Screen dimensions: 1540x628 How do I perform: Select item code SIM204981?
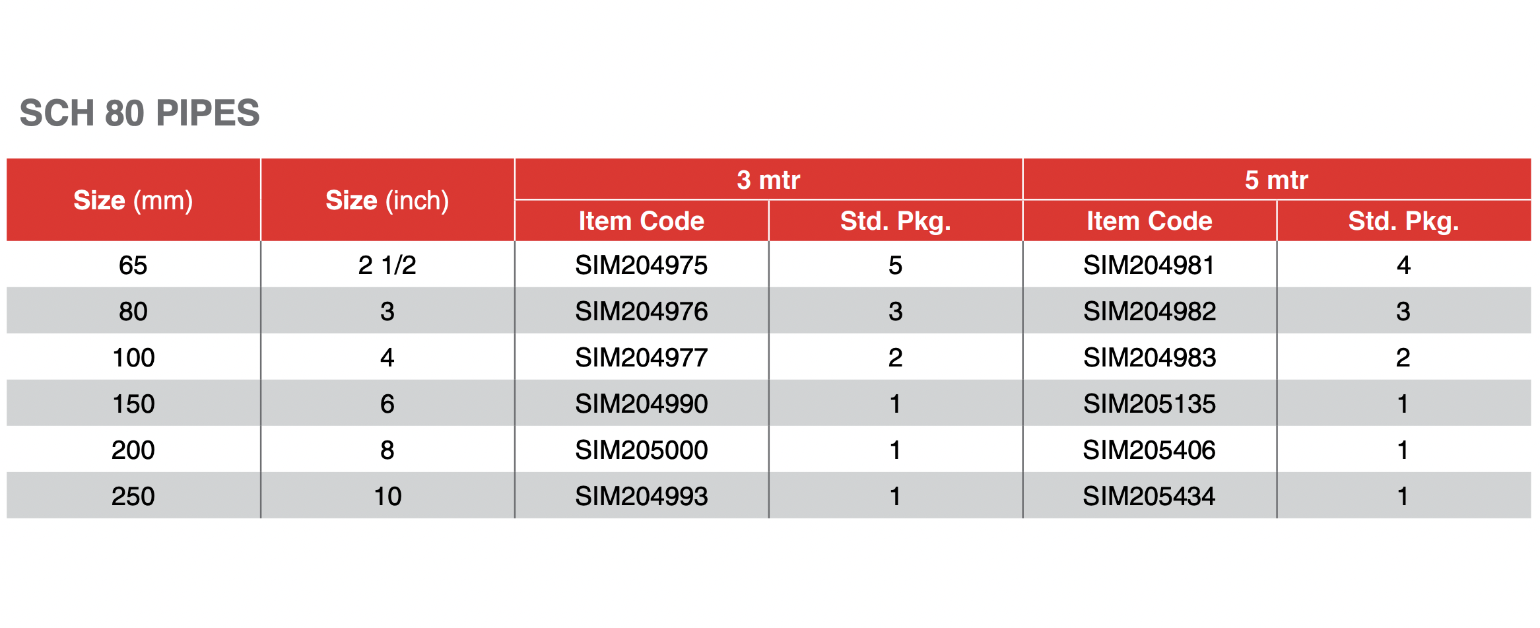pos(1149,265)
